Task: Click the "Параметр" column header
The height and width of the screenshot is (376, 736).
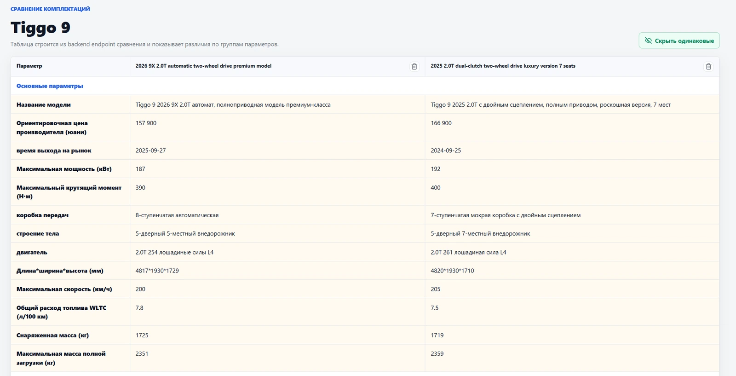Action: point(29,66)
